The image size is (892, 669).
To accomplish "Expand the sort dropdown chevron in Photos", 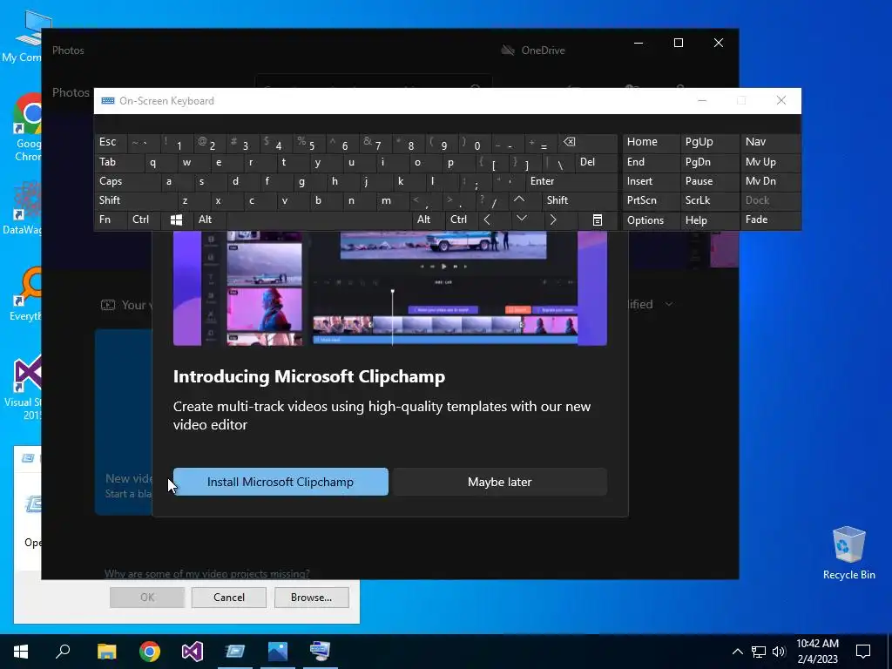I will [x=669, y=304].
